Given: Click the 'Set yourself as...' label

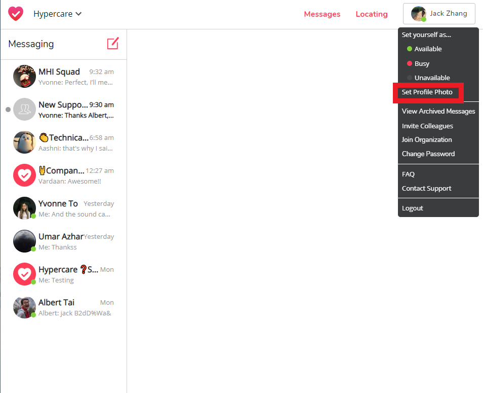Looking at the screenshot, I should tap(426, 35).
